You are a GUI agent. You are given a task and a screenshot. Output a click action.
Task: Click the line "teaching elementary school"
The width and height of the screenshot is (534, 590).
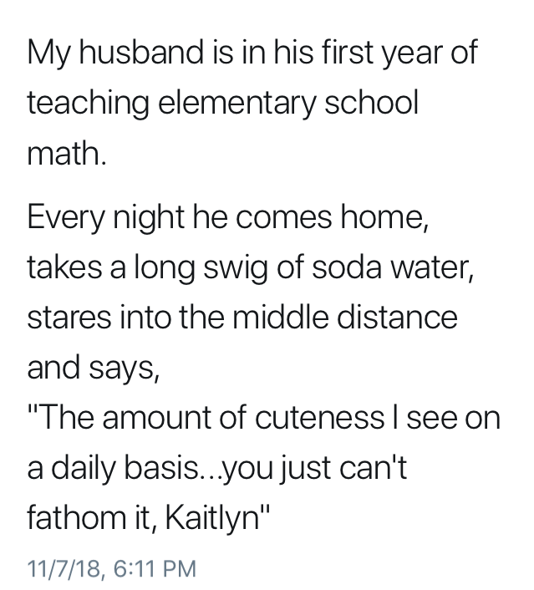pyautogui.click(x=221, y=104)
